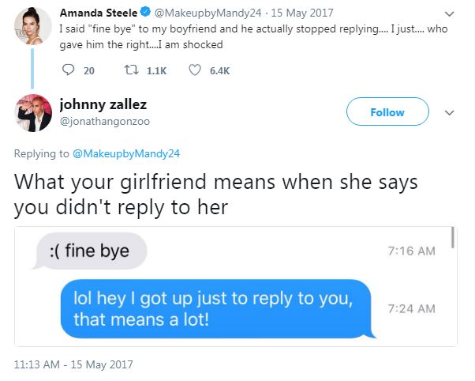Click @MakeupbyMandy24 handle next to Amanda's name
This screenshot has width=475, height=381.
208,13
